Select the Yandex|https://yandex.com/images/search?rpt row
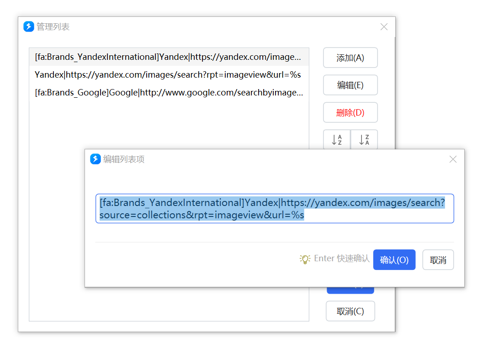This screenshot has height=343, width=488. (x=169, y=74)
